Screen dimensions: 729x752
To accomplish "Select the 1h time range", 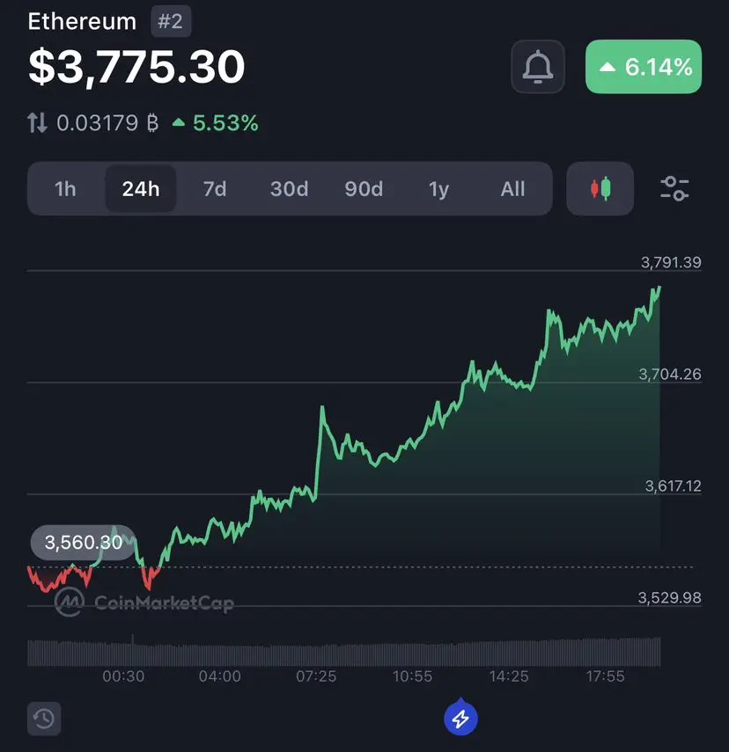I will point(65,189).
